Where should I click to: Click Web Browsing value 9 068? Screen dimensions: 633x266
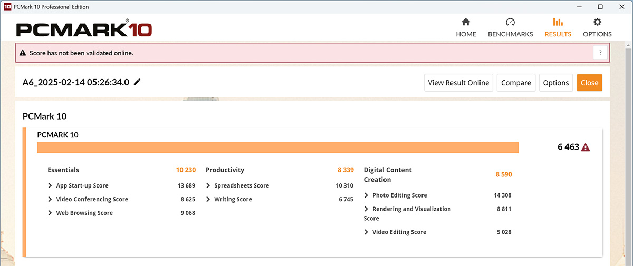188,213
